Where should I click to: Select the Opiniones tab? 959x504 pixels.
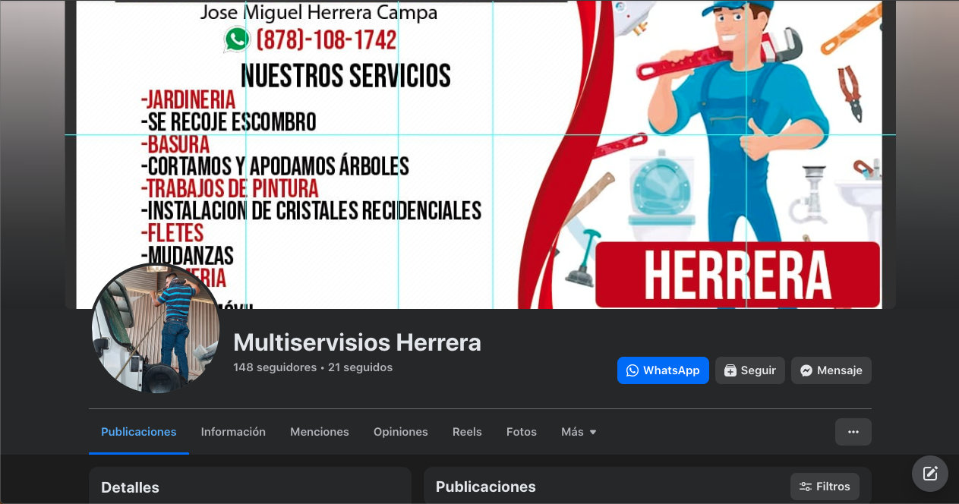(x=400, y=431)
